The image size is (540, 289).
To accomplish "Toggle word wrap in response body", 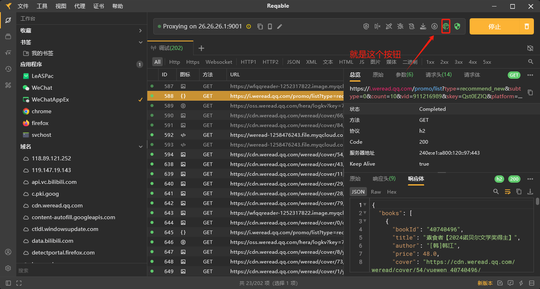I will tap(507, 192).
